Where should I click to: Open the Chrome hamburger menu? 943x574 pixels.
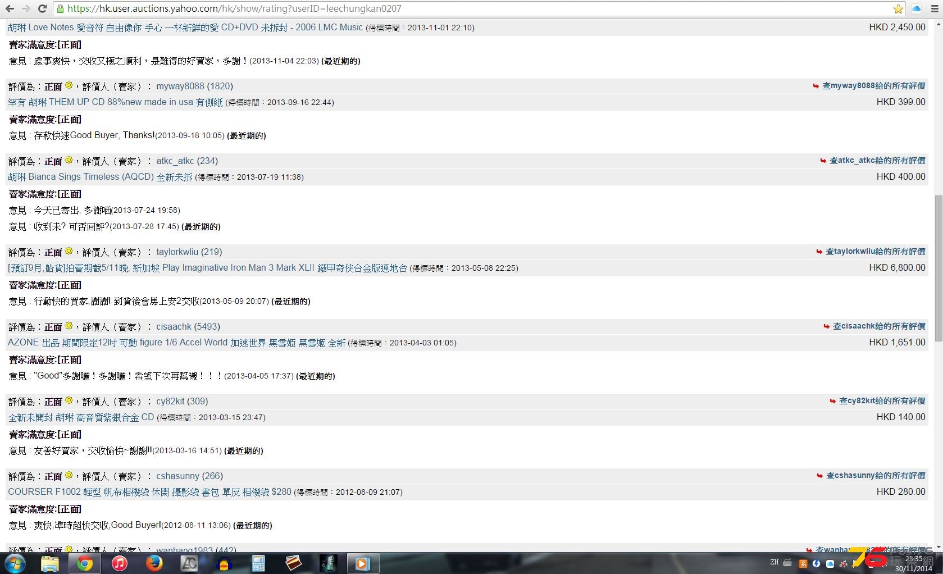click(935, 8)
